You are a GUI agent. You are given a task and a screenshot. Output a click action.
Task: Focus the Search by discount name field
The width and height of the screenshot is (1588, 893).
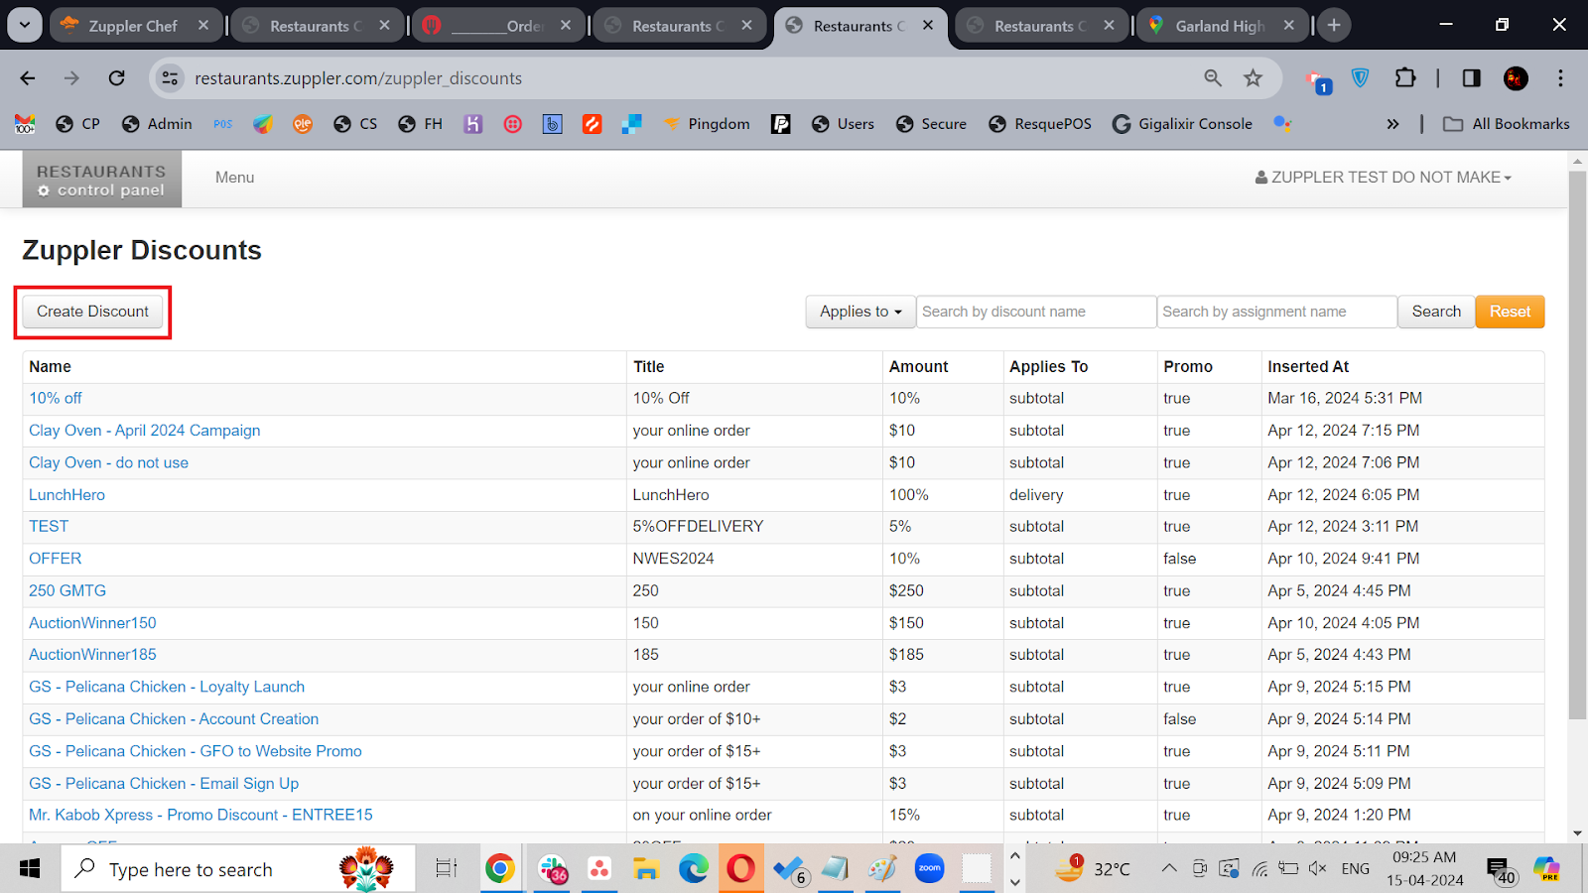click(x=1036, y=312)
